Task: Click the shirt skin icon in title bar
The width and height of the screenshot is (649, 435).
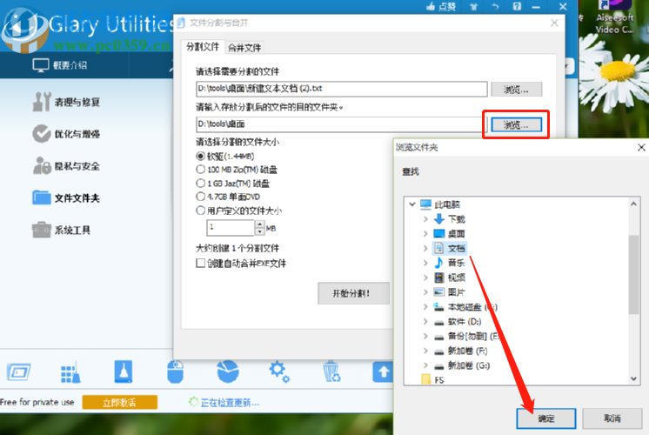Action: click(474, 6)
